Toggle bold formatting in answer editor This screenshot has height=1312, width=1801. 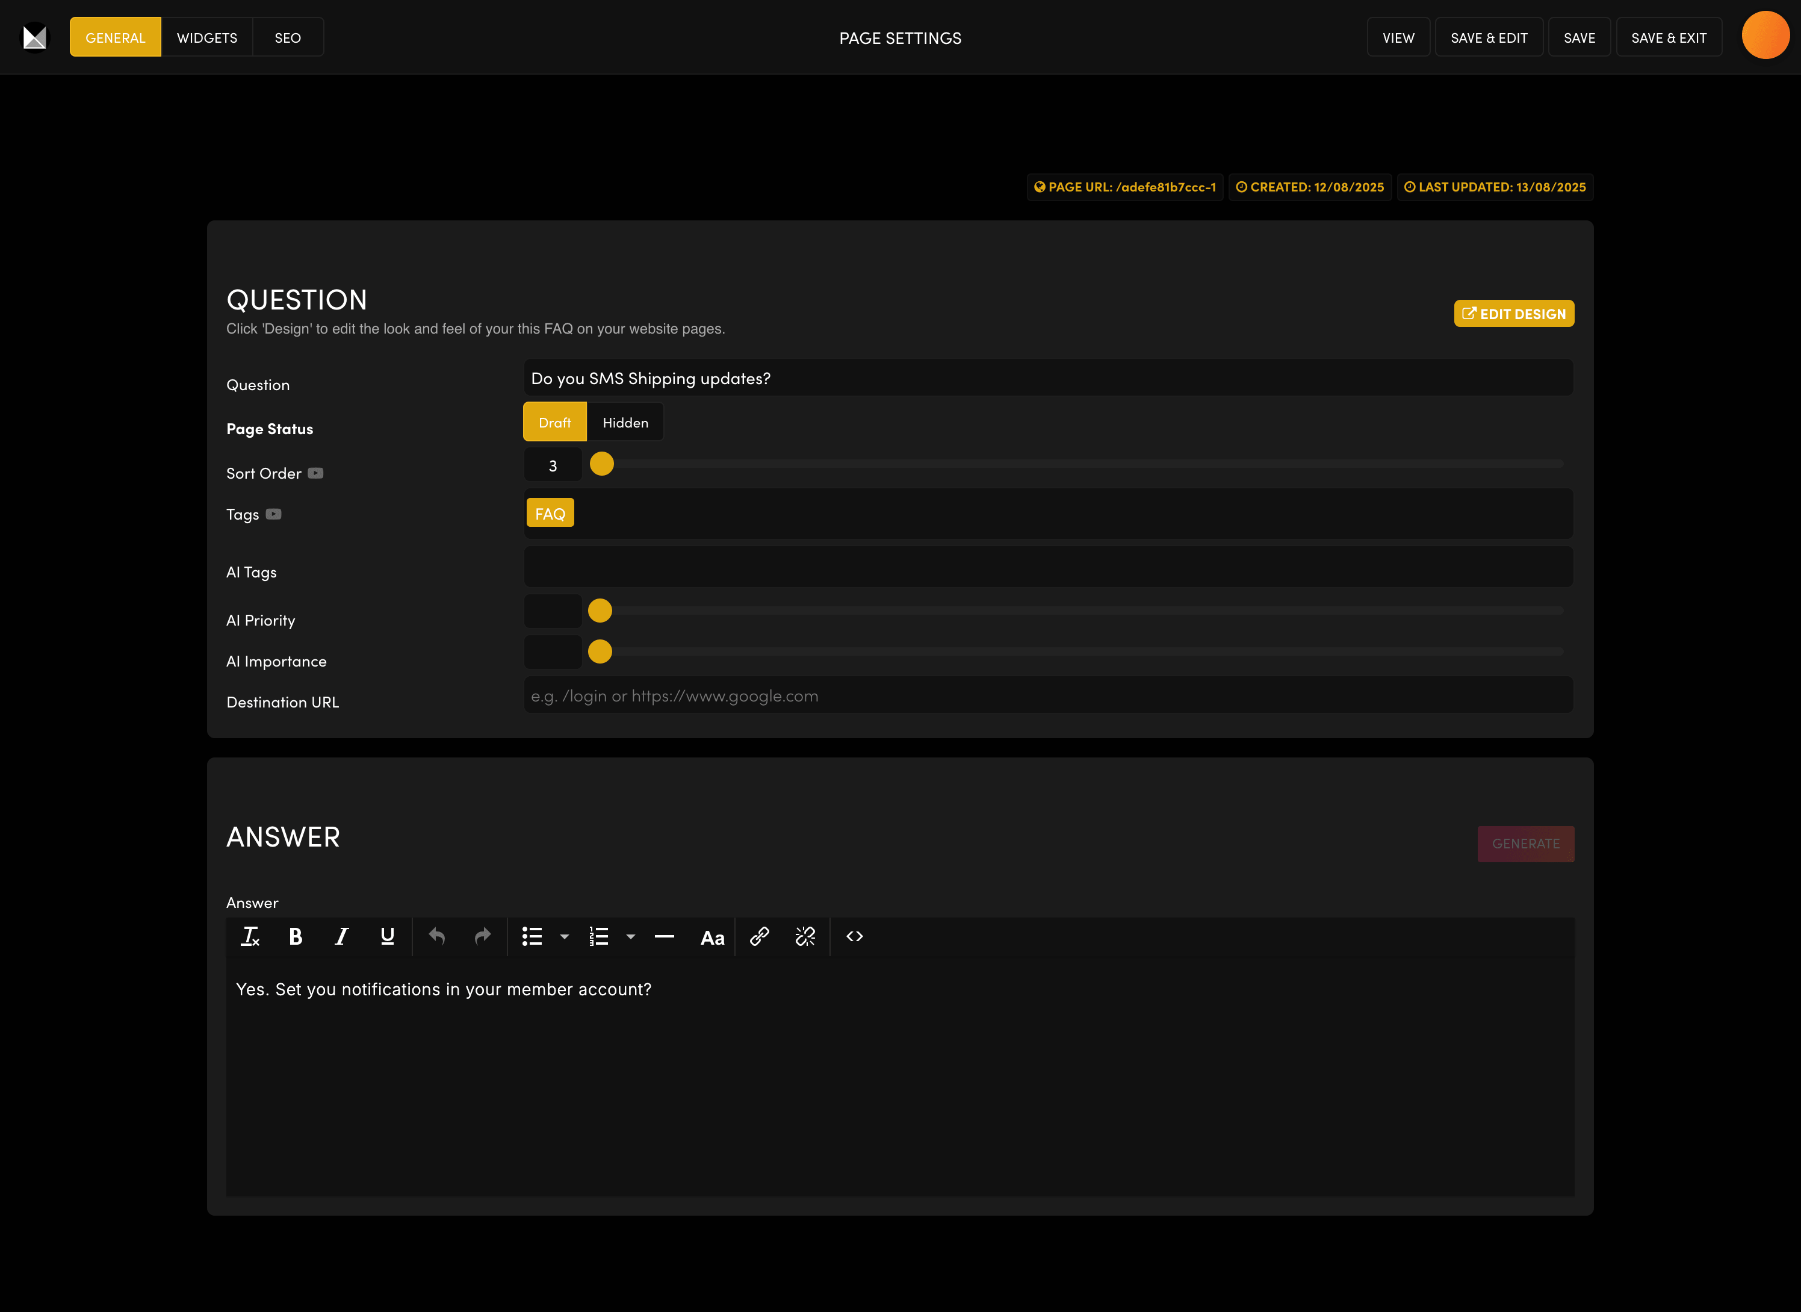(296, 936)
